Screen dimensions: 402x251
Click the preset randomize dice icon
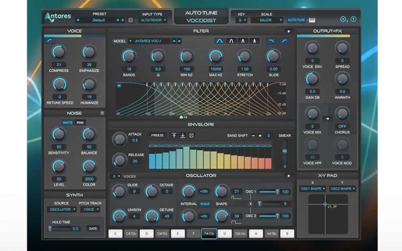tap(131, 20)
